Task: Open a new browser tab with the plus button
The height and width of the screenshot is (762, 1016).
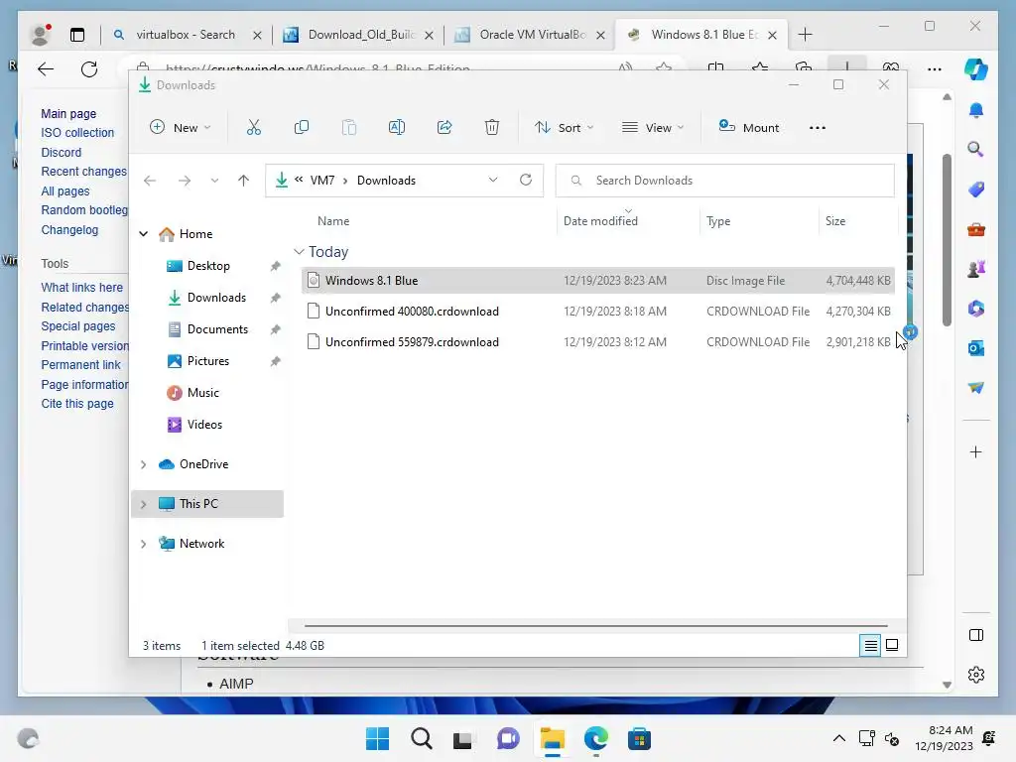Action: tap(806, 35)
